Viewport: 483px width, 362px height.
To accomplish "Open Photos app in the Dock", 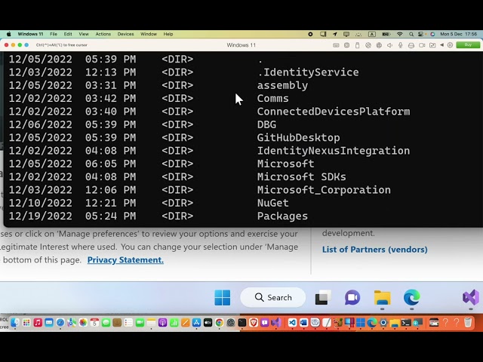I will tap(83, 322).
